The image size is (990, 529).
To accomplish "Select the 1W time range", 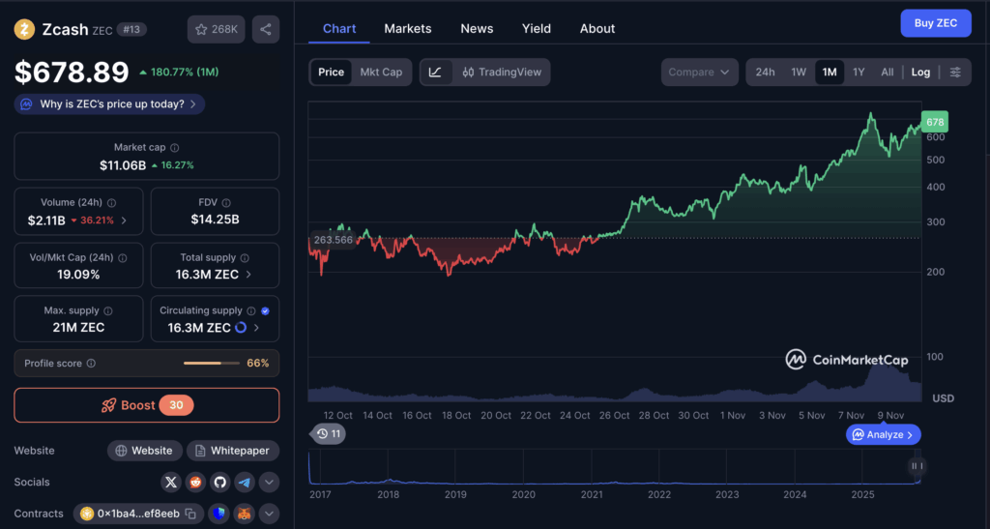I will pos(799,72).
